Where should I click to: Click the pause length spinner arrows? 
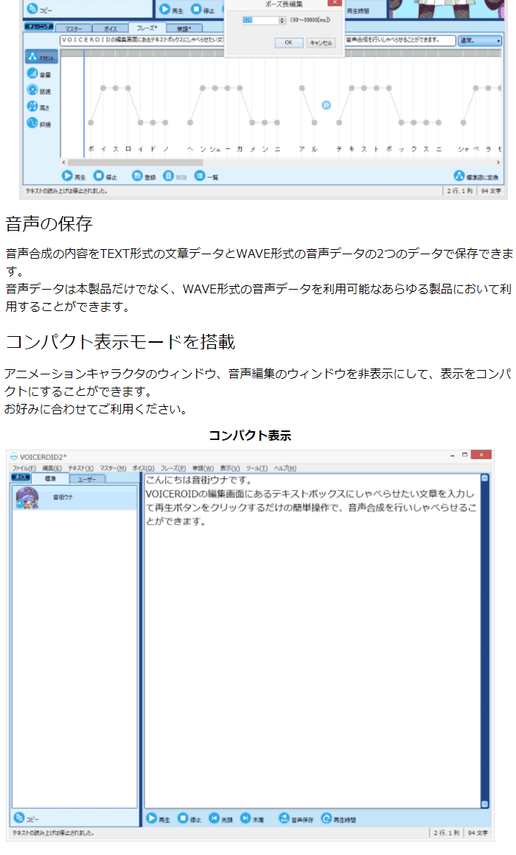click(282, 20)
